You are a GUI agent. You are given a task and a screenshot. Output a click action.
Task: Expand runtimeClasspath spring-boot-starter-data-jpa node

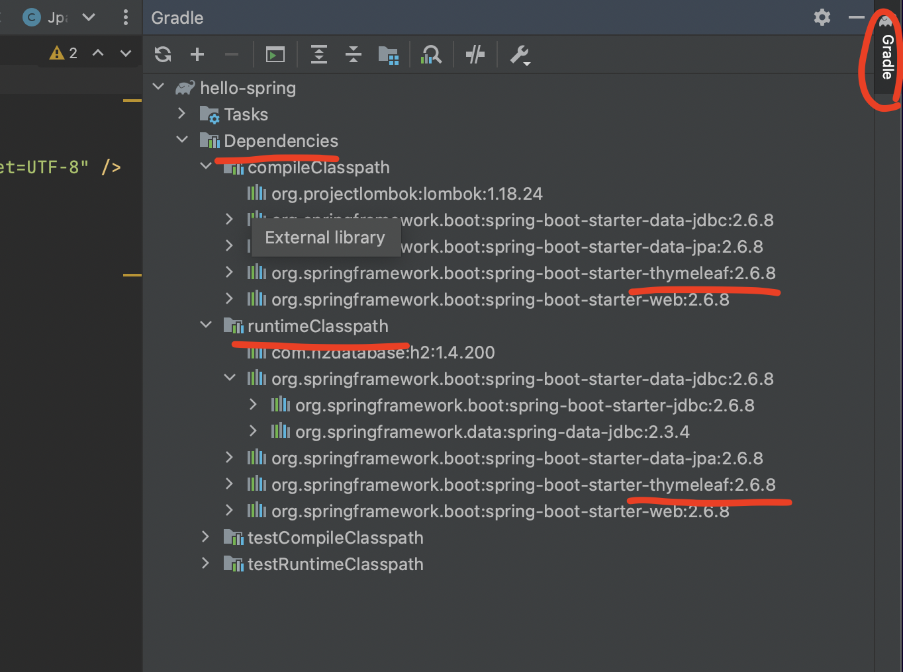coord(230,457)
